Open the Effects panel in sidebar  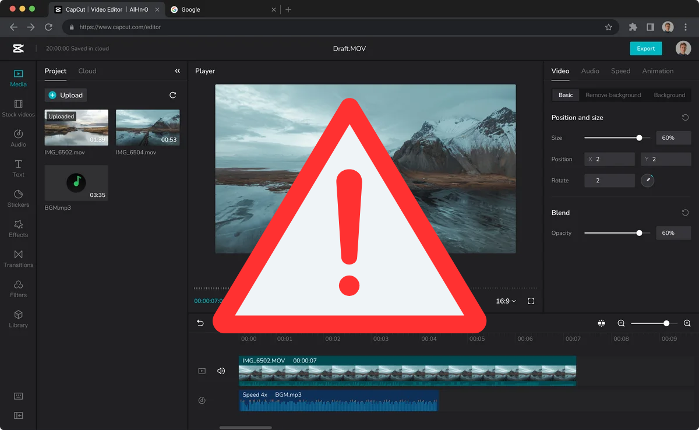[x=18, y=228]
